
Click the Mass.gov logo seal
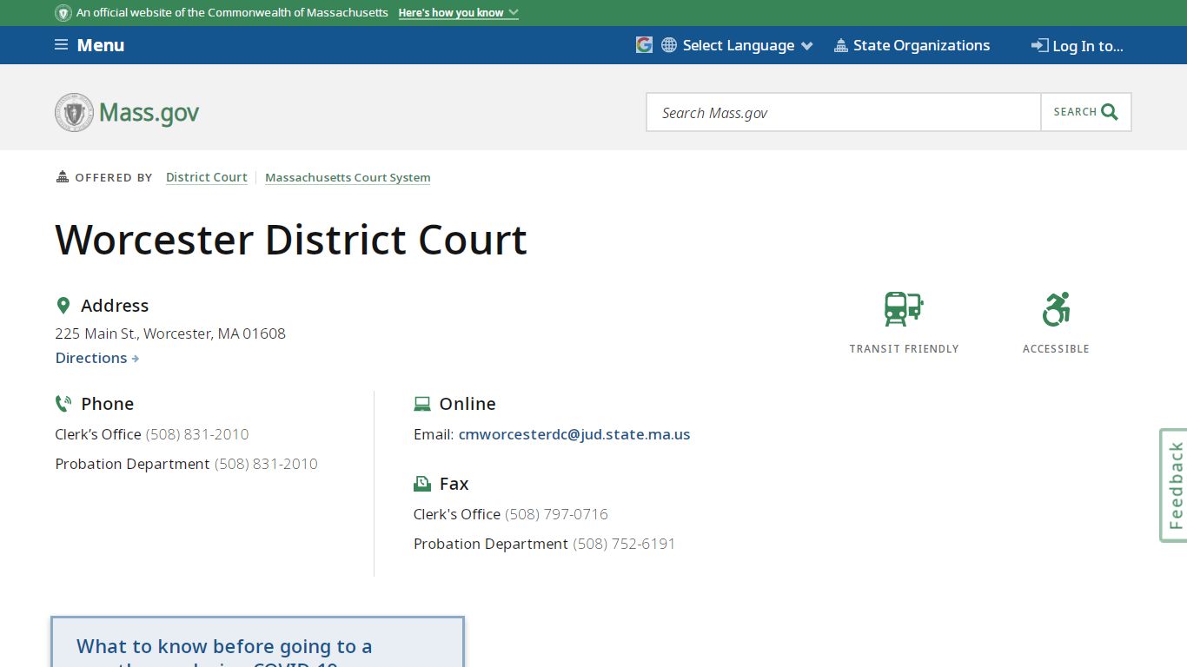(x=74, y=113)
